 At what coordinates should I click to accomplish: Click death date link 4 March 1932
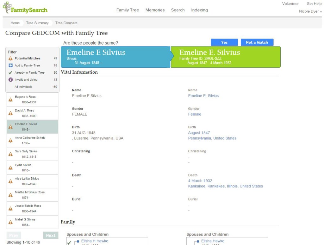click(x=200, y=181)
